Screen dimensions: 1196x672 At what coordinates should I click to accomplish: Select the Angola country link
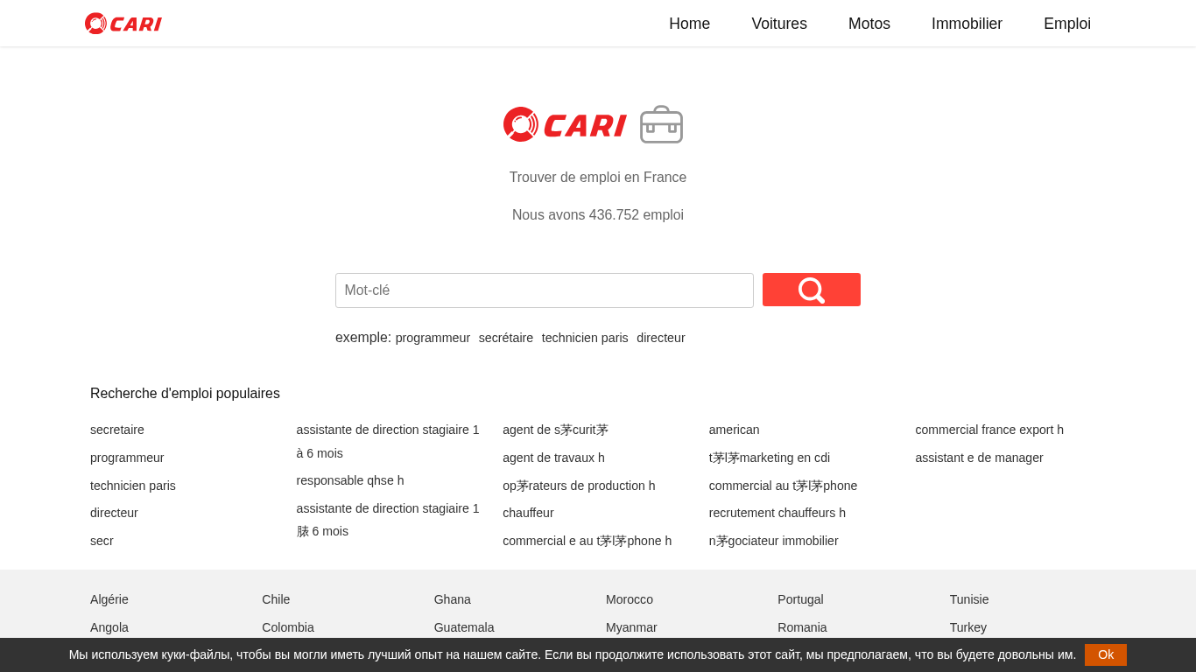click(x=109, y=627)
